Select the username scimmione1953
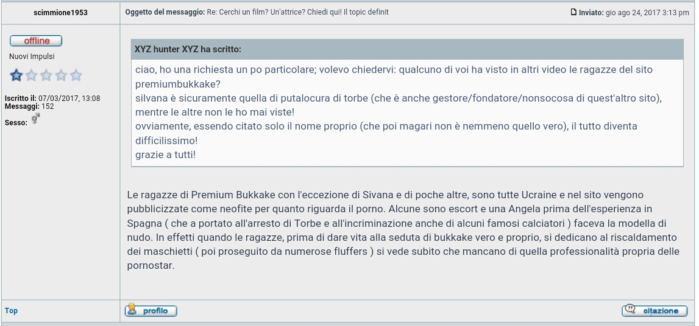The width and height of the screenshot is (699, 326). point(60,13)
